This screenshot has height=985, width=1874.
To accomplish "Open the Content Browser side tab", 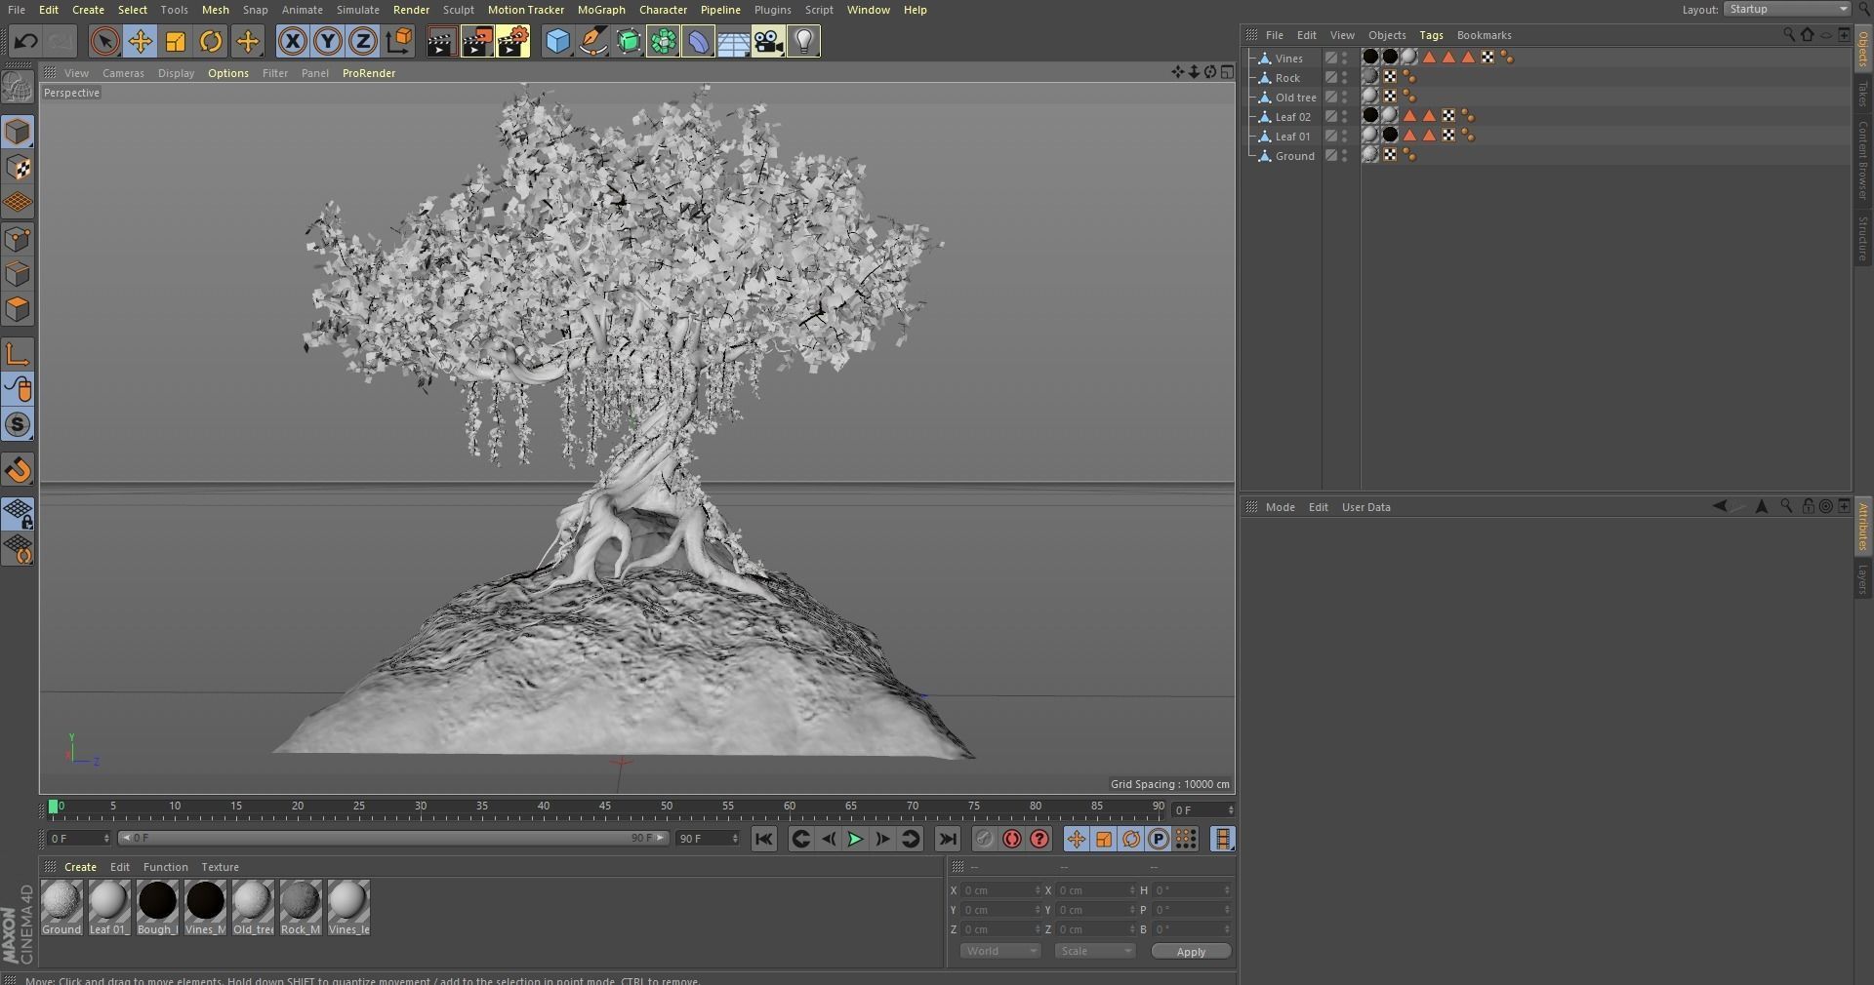I will 1863,160.
